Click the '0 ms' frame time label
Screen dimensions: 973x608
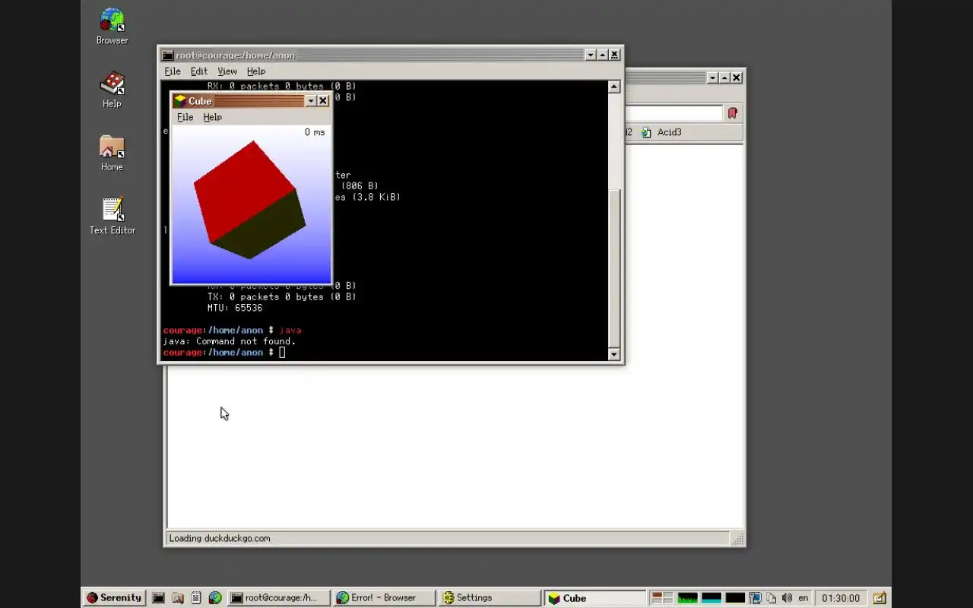click(x=315, y=132)
